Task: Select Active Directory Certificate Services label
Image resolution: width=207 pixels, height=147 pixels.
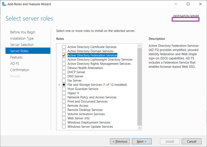Action: coord(92,47)
